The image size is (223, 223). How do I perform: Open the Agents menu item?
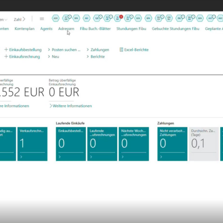click(x=46, y=29)
